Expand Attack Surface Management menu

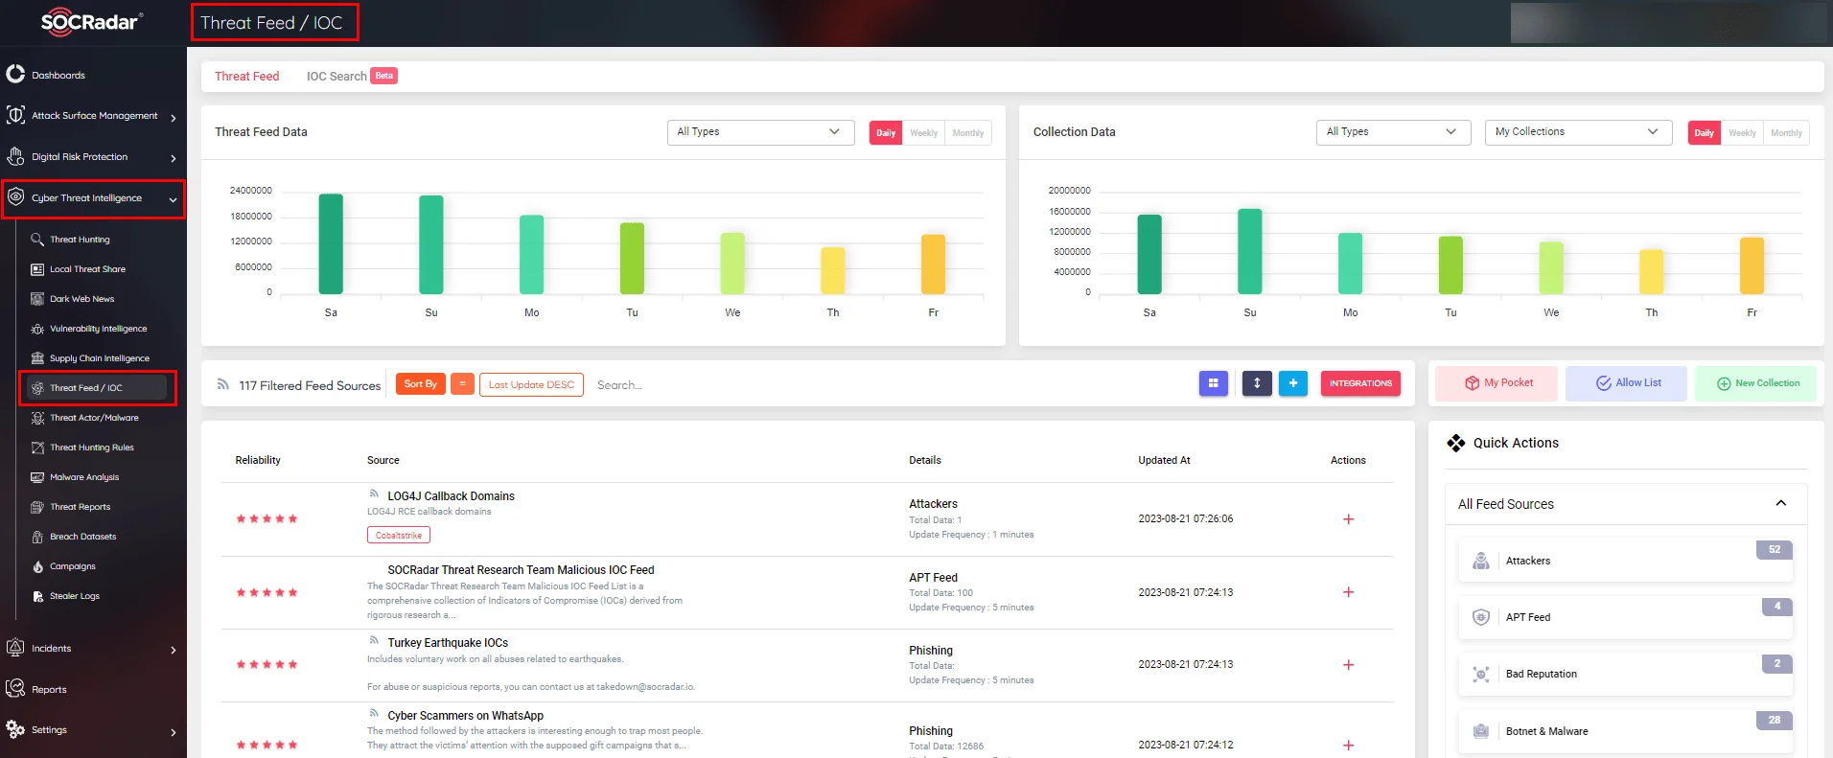coord(93,116)
